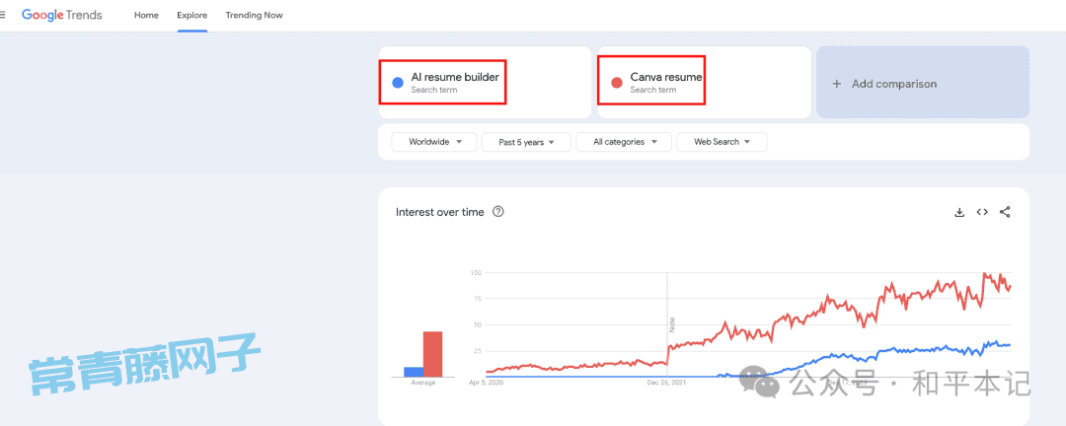Click the plus icon in Add comparison
This screenshot has width=1066, height=426.
click(837, 84)
